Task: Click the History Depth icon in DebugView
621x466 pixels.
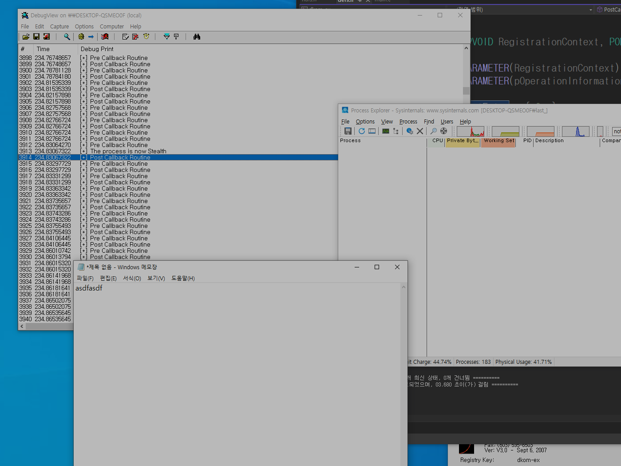Action: (x=176, y=37)
